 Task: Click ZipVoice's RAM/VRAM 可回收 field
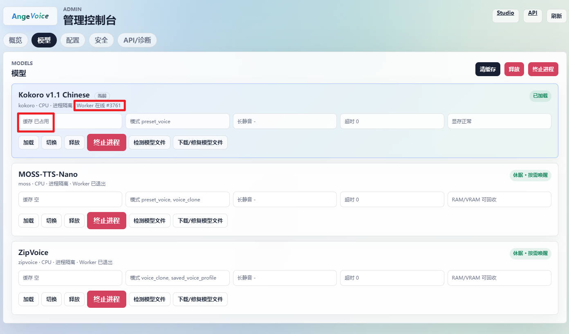tap(500, 278)
